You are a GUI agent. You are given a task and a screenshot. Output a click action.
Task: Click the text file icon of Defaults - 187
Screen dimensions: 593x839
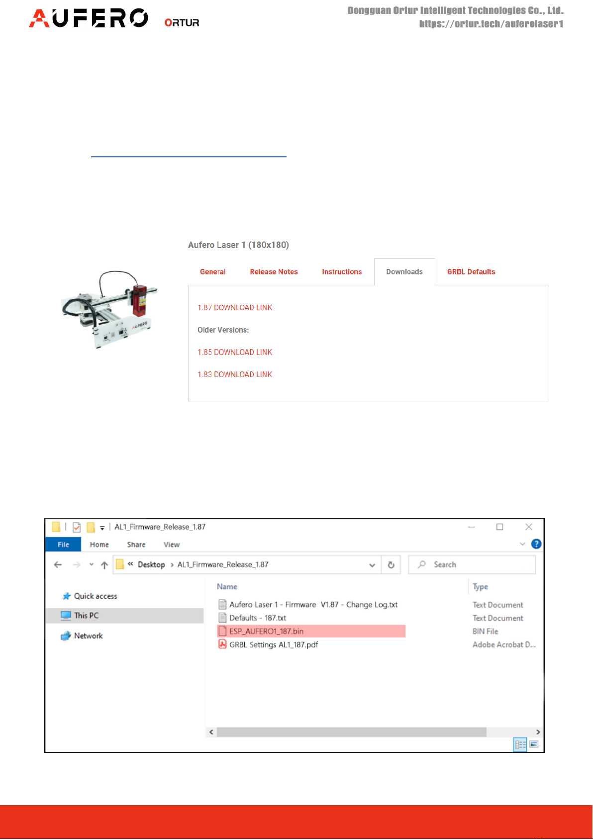(x=222, y=618)
